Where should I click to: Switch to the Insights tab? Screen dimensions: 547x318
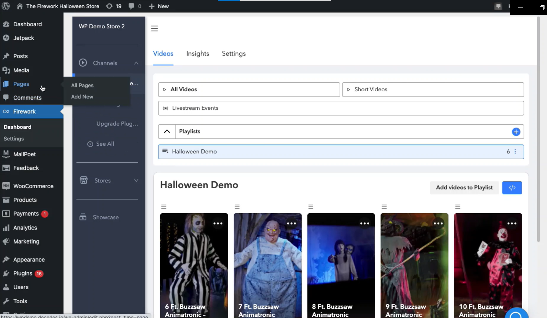coord(197,53)
